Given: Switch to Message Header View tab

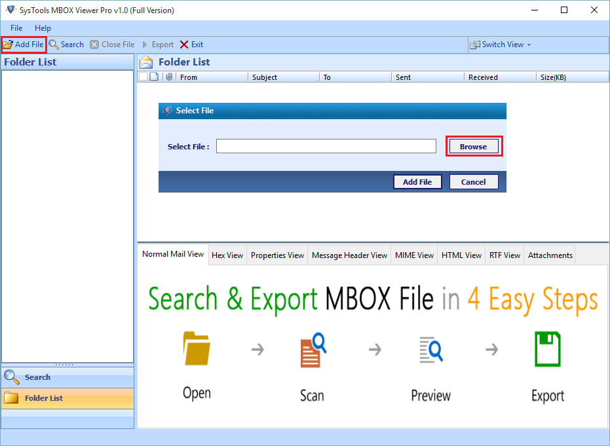Looking at the screenshot, I should (x=349, y=255).
